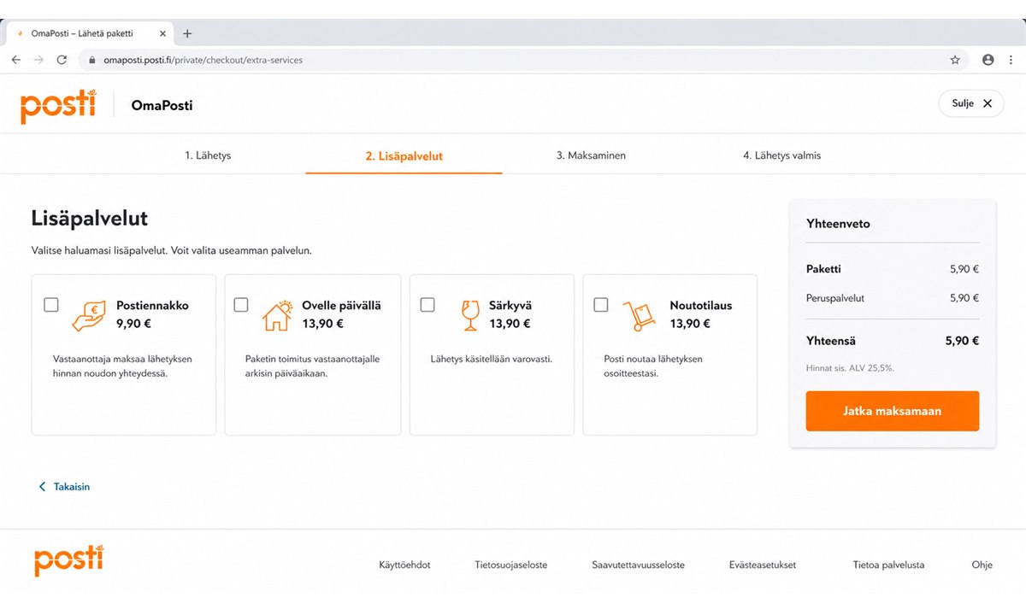Click the Yhteensä total row label
This screenshot has width=1026, height=615.
[x=831, y=340]
